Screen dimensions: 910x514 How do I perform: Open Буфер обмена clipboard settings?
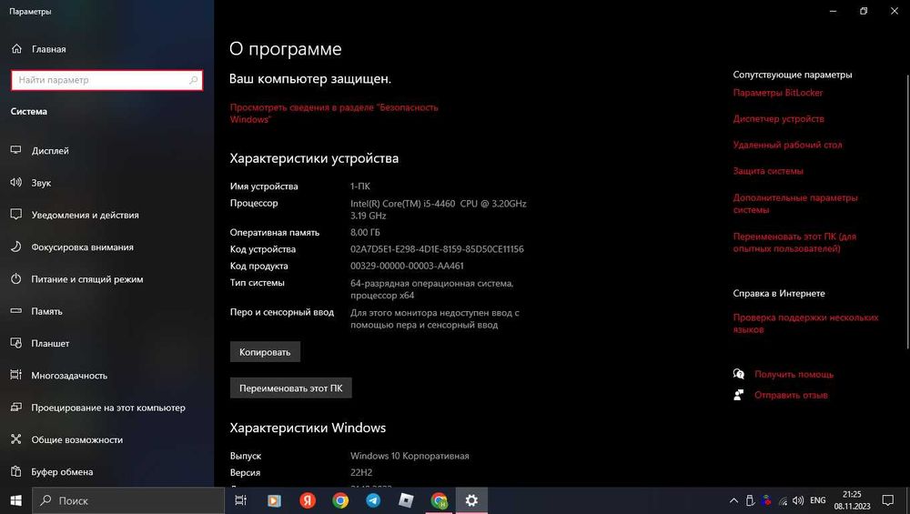coord(51,471)
